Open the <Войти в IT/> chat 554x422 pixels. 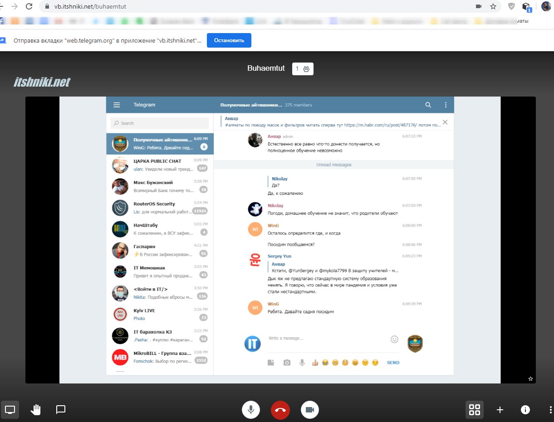coord(160,293)
